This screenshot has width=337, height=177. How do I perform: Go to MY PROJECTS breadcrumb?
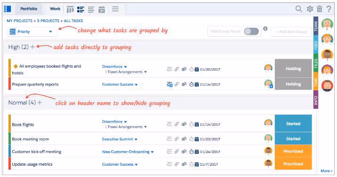(x=19, y=21)
